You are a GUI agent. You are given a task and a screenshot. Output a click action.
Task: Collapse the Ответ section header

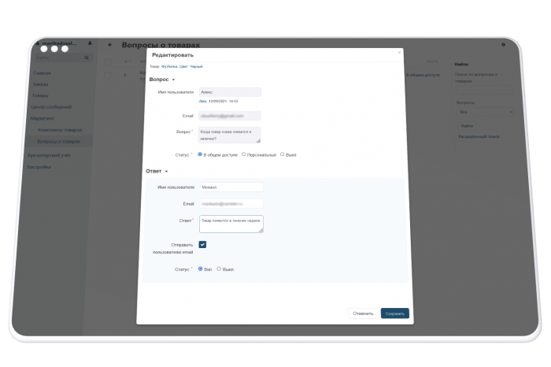click(157, 171)
